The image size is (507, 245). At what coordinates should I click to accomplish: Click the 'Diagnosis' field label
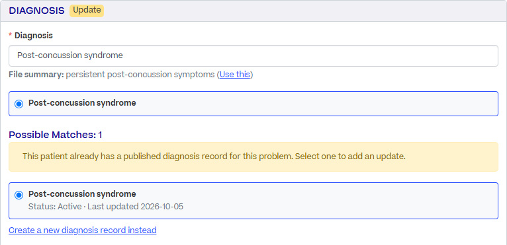point(34,36)
